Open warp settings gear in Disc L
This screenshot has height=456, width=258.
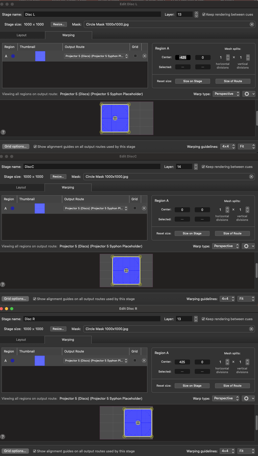coord(247,94)
